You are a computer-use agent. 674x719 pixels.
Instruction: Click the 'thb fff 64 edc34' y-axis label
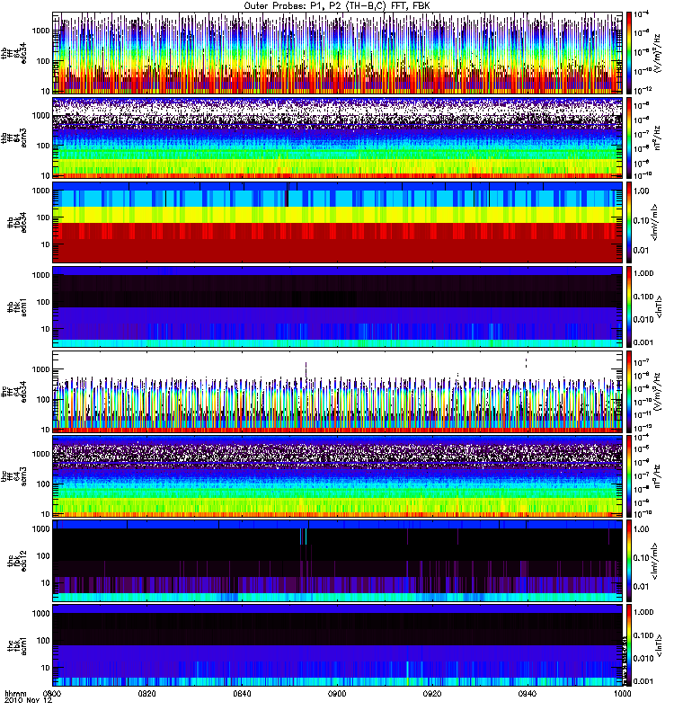tap(13, 53)
